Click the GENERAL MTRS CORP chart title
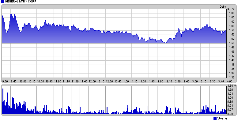The image size is (238, 121). [21, 2]
